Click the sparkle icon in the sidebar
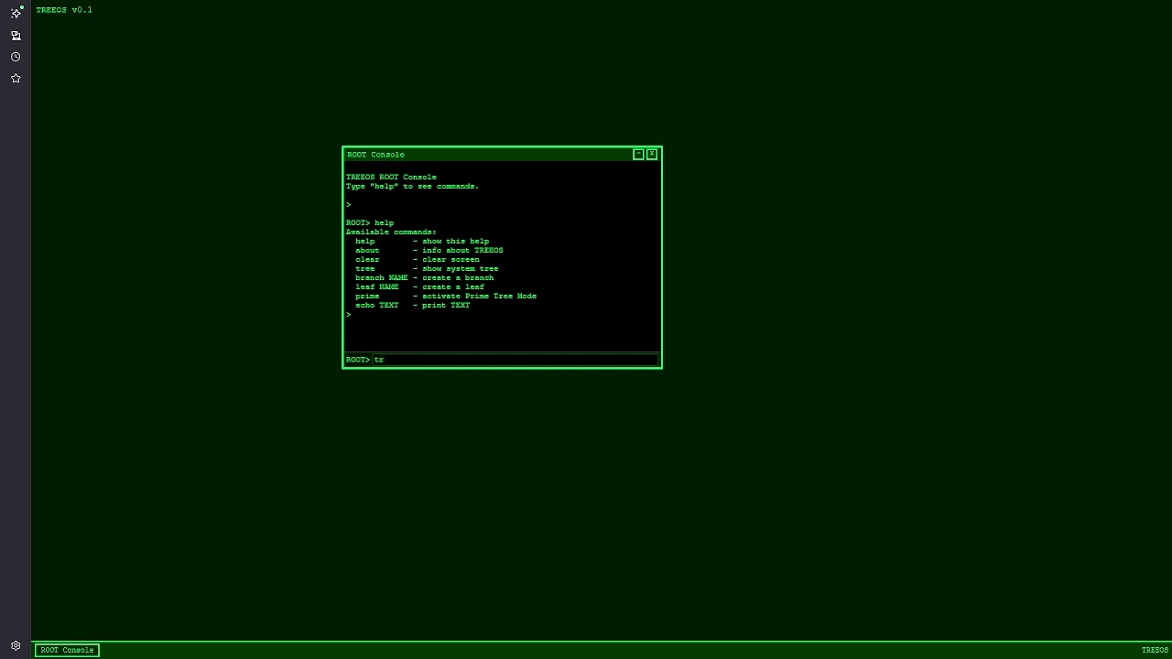Image resolution: width=1172 pixels, height=659 pixels. (x=16, y=13)
